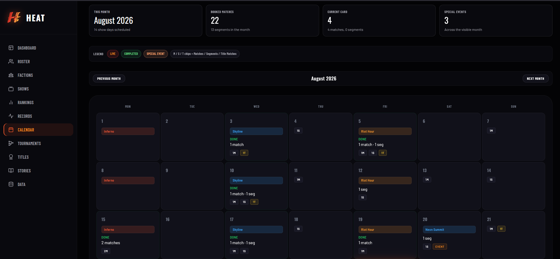Viewport: 560px width, 259px height.
Task: Click the 1S chip on August 12
Action: tap(362, 198)
